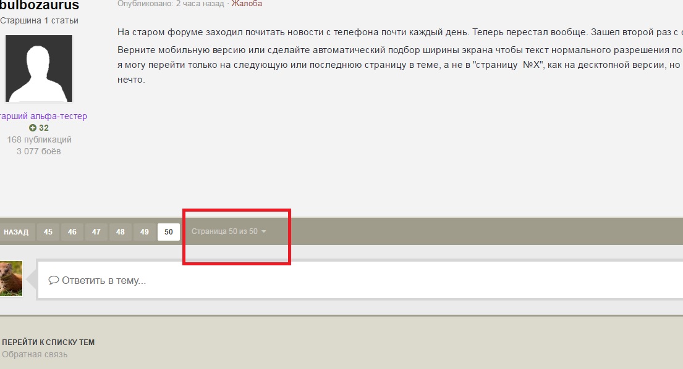Click the 'Старший альфа-тестер' group label
The image size is (683, 369).
42,117
